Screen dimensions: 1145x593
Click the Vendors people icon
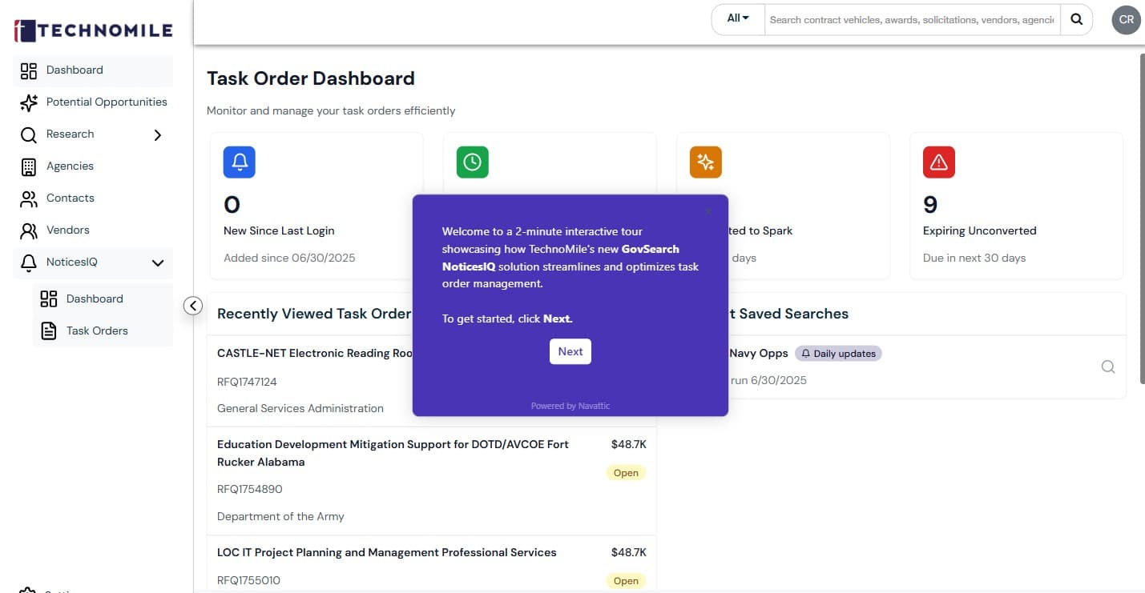[29, 230]
